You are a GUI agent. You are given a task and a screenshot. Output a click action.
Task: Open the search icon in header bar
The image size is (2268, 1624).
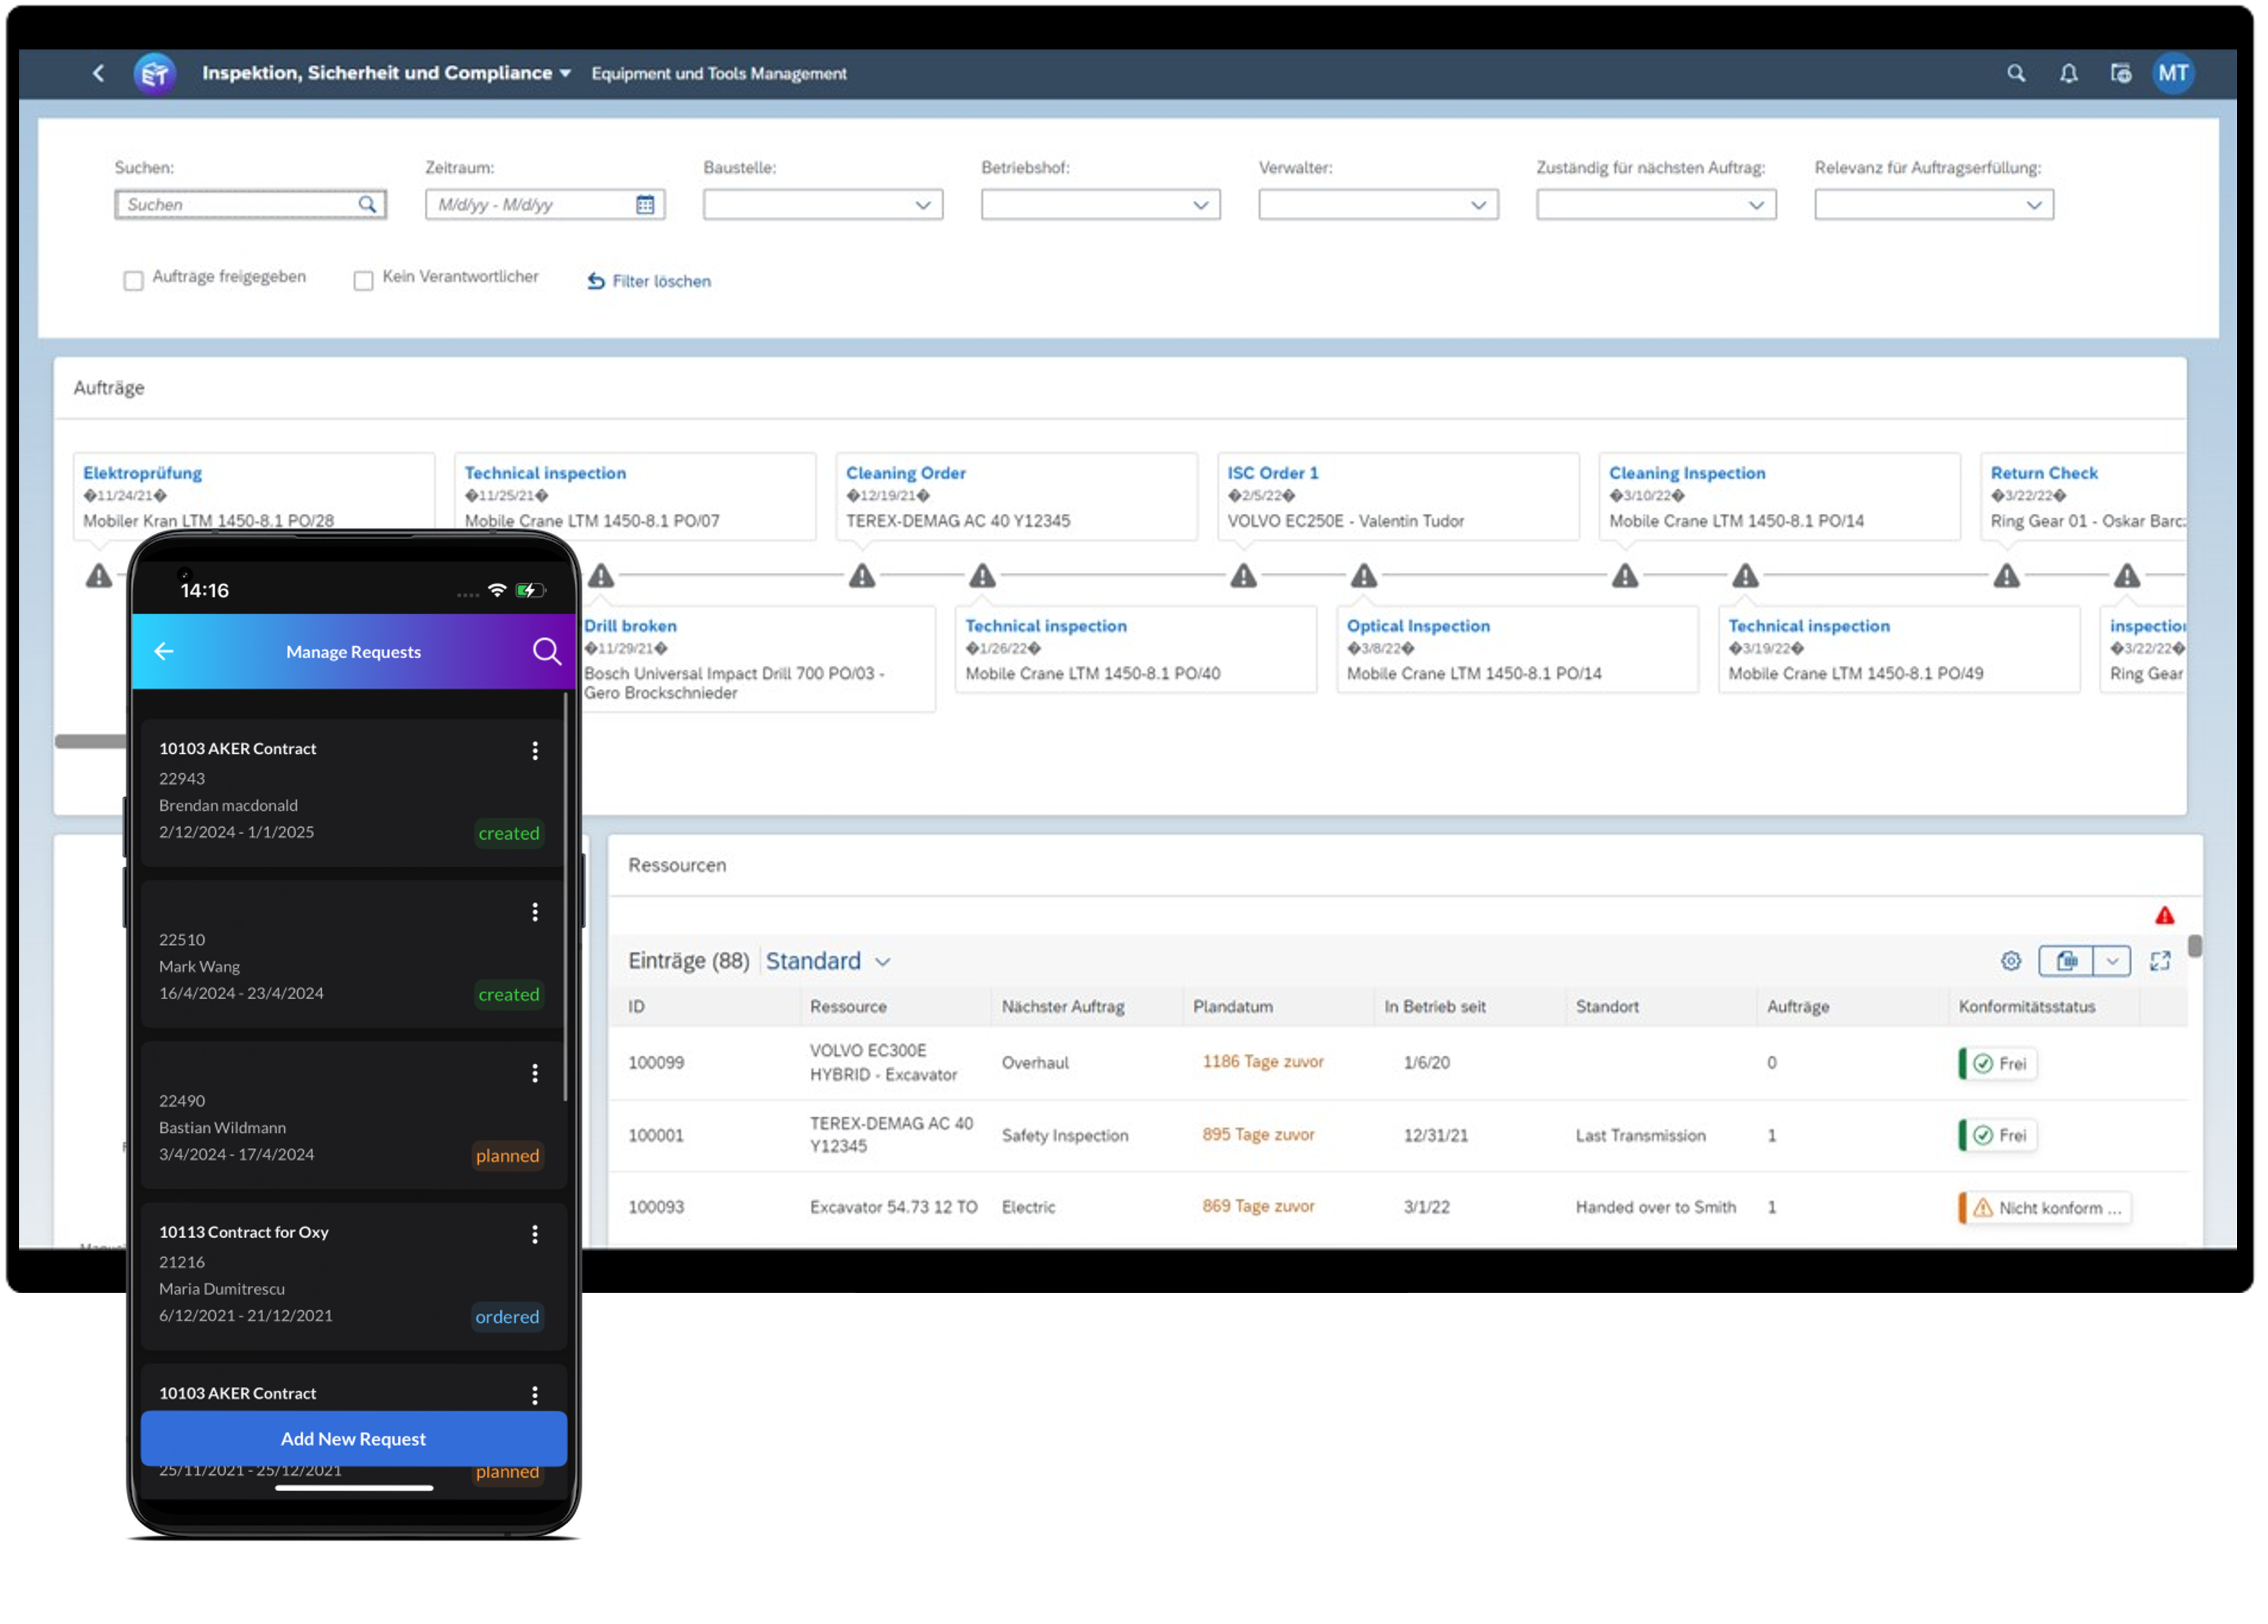coord(2016,73)
